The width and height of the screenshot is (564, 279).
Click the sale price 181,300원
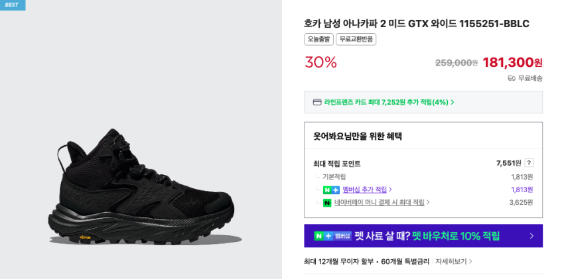(512, 62)
